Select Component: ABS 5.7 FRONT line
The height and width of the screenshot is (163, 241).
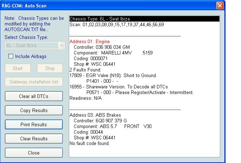[113, 126]
